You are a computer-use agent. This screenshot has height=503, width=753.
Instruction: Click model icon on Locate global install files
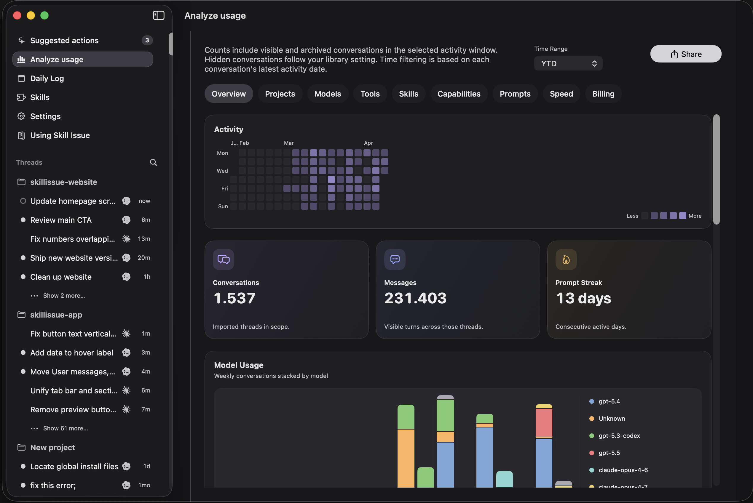coord(126,466)
